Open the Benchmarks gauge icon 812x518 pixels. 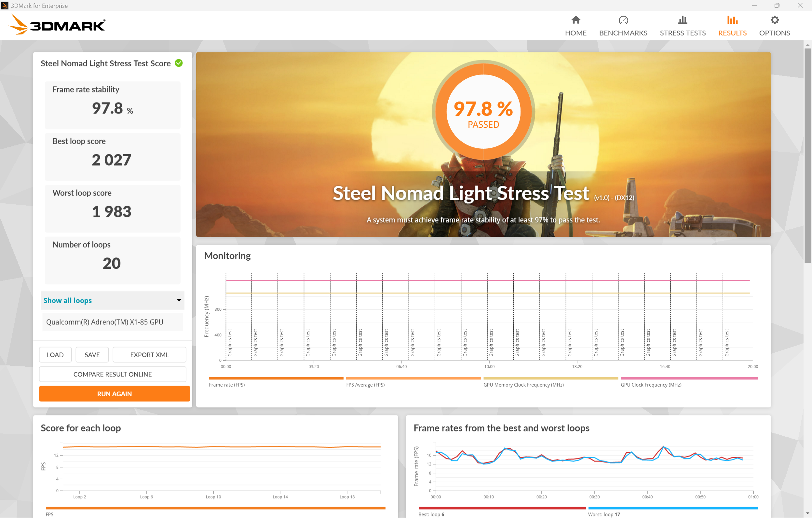pos(623,20)
